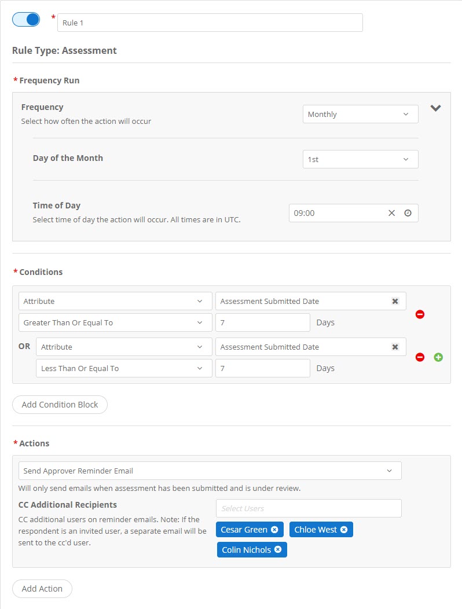Remove second Assessment Submitted Date attribute

[395, 347]
